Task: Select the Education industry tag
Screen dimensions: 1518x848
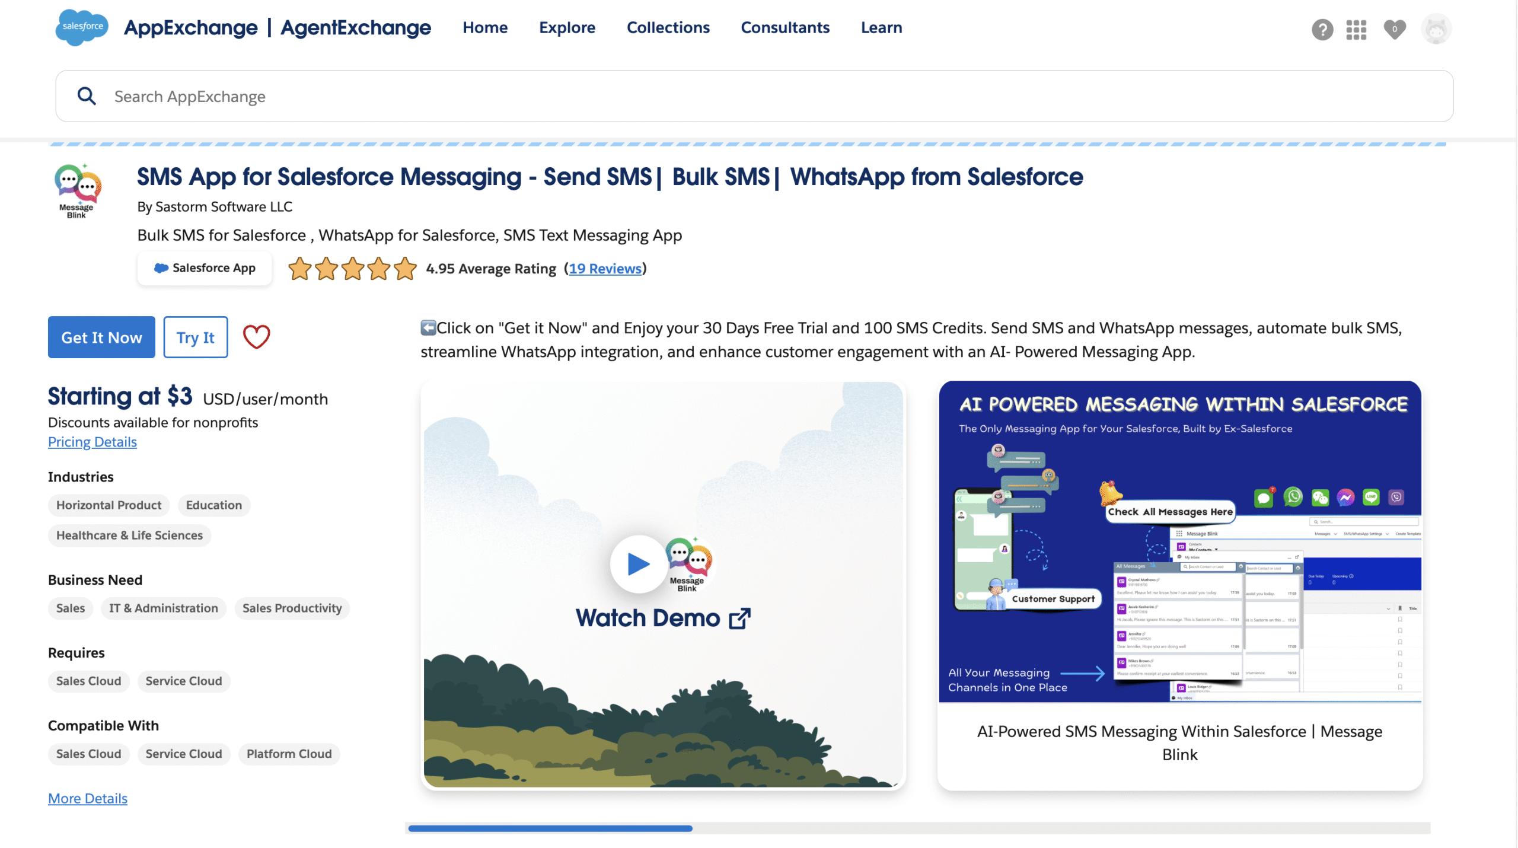Action: click(213, 505)
